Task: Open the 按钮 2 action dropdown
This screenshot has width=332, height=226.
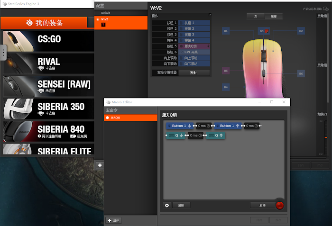Action: pos(194,29)
